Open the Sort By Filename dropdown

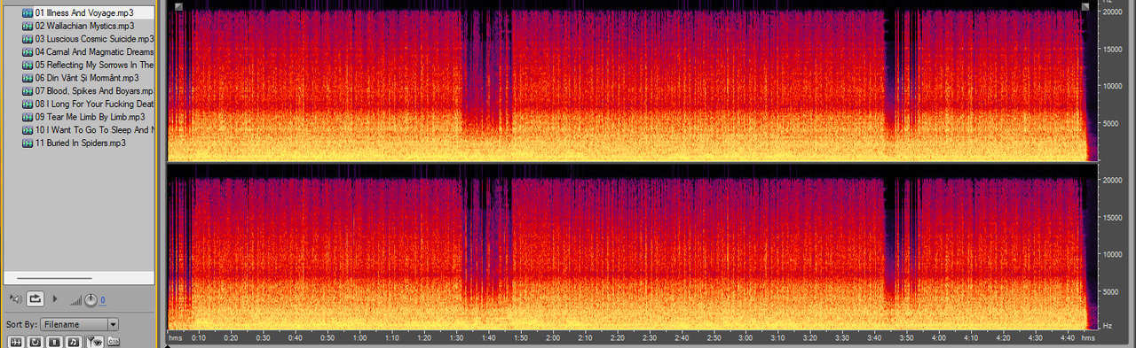click(79, 324)
